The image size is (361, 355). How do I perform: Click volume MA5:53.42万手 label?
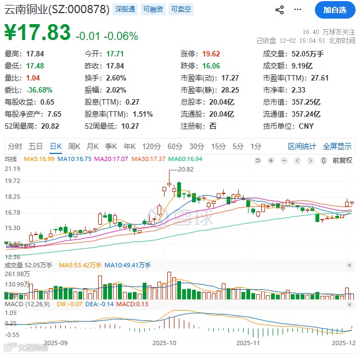(80, 265)
